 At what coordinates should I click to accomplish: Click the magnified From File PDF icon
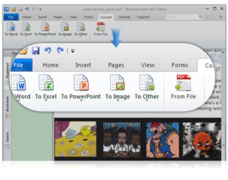[183, 82]
